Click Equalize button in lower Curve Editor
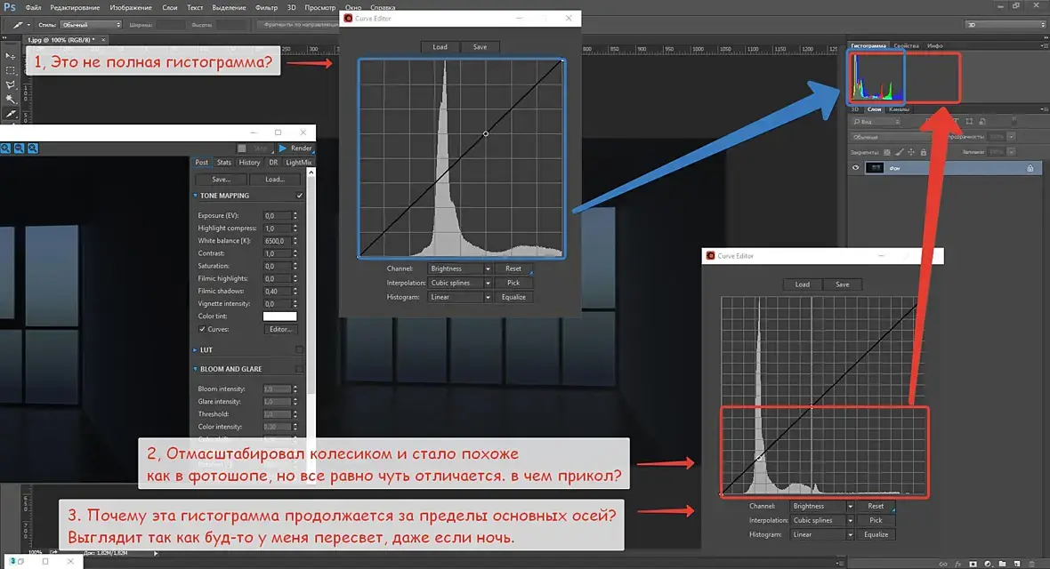 [x=876, y=534]
